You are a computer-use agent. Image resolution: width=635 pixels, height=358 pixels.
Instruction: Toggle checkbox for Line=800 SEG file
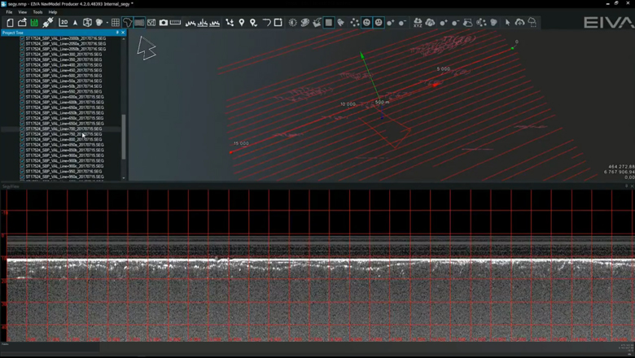pos(23,139)
